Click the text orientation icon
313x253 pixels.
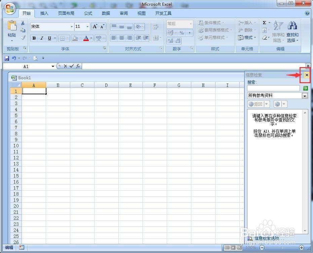coord(138,27)
